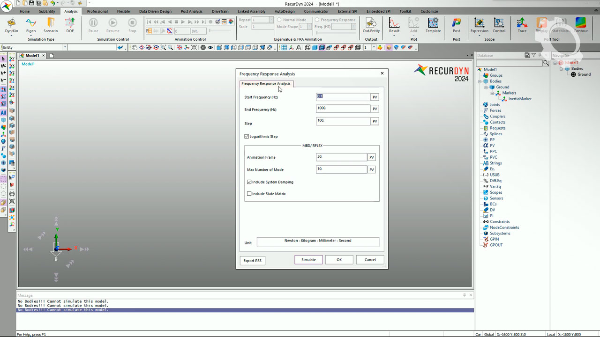This screenshot has width=600, height=337.
Task: Select the Scenario simulation icon
Action: [x=51, y=24]
